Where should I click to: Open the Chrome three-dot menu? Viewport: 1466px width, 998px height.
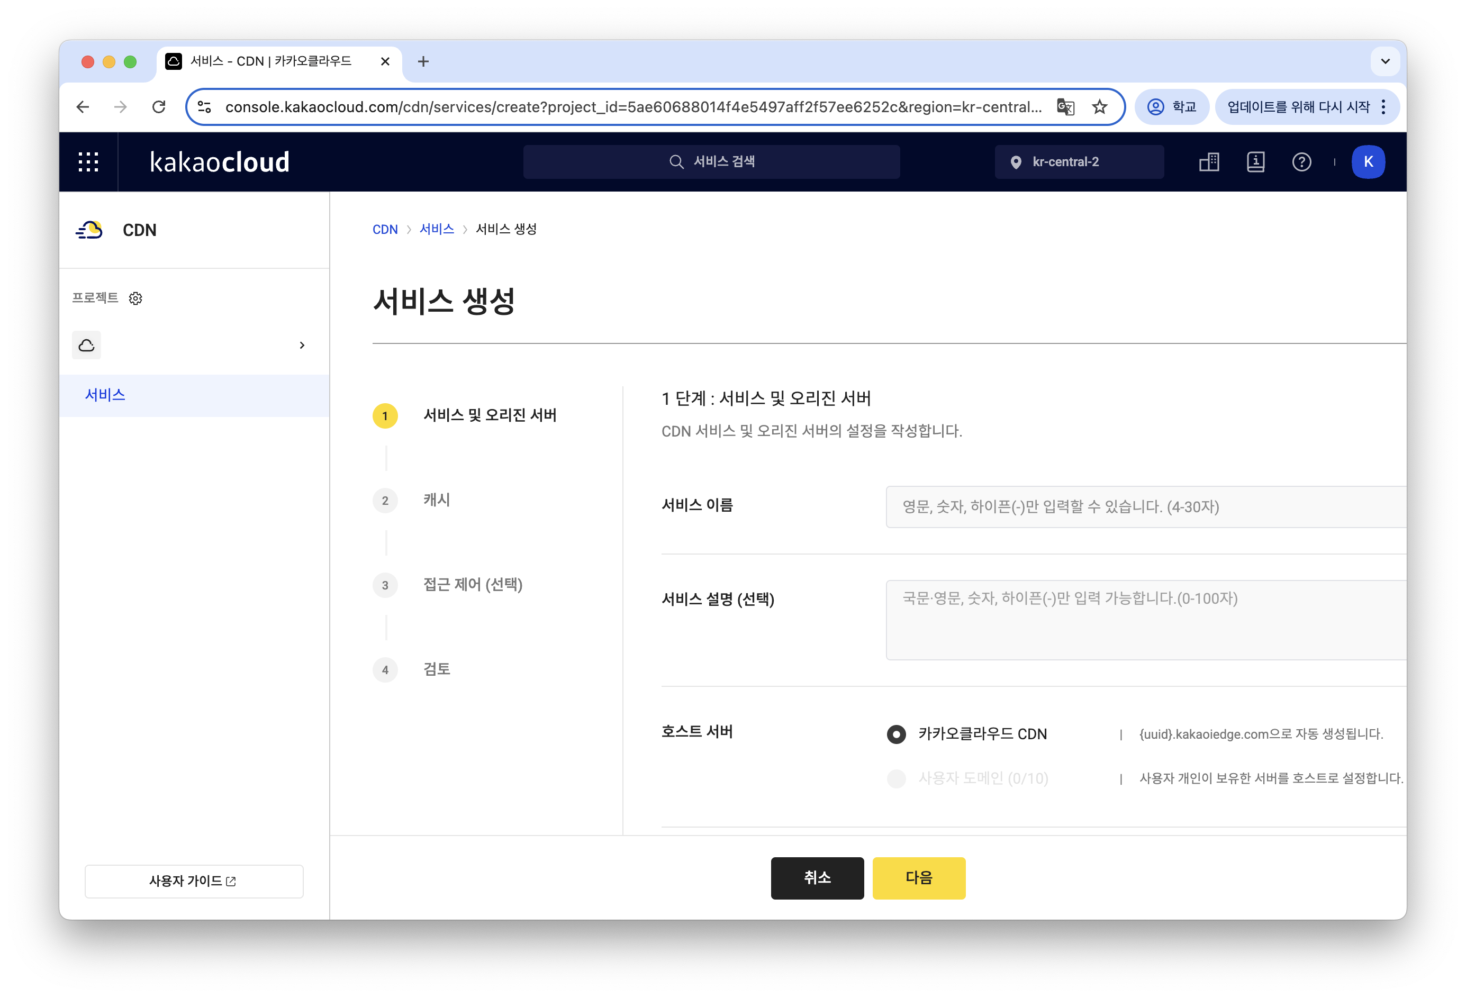tap(1383, 107)
